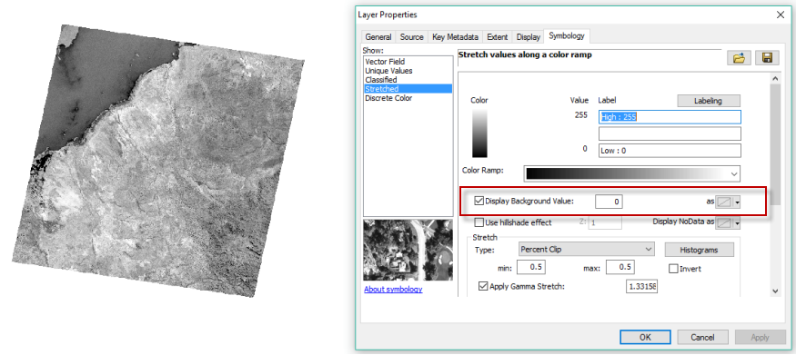This screenshot has width=796, height=355.
Task: Click the max percent clip field
Action: click(x=620, y=267)
